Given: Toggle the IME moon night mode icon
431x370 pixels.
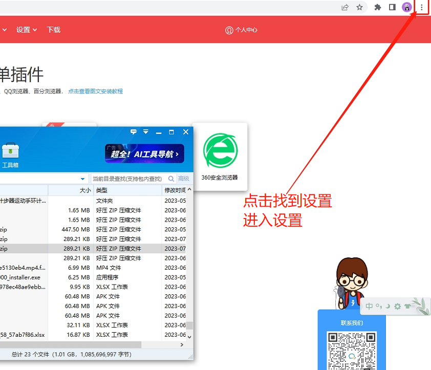Looking at the screenshot, I should (388, 307).
